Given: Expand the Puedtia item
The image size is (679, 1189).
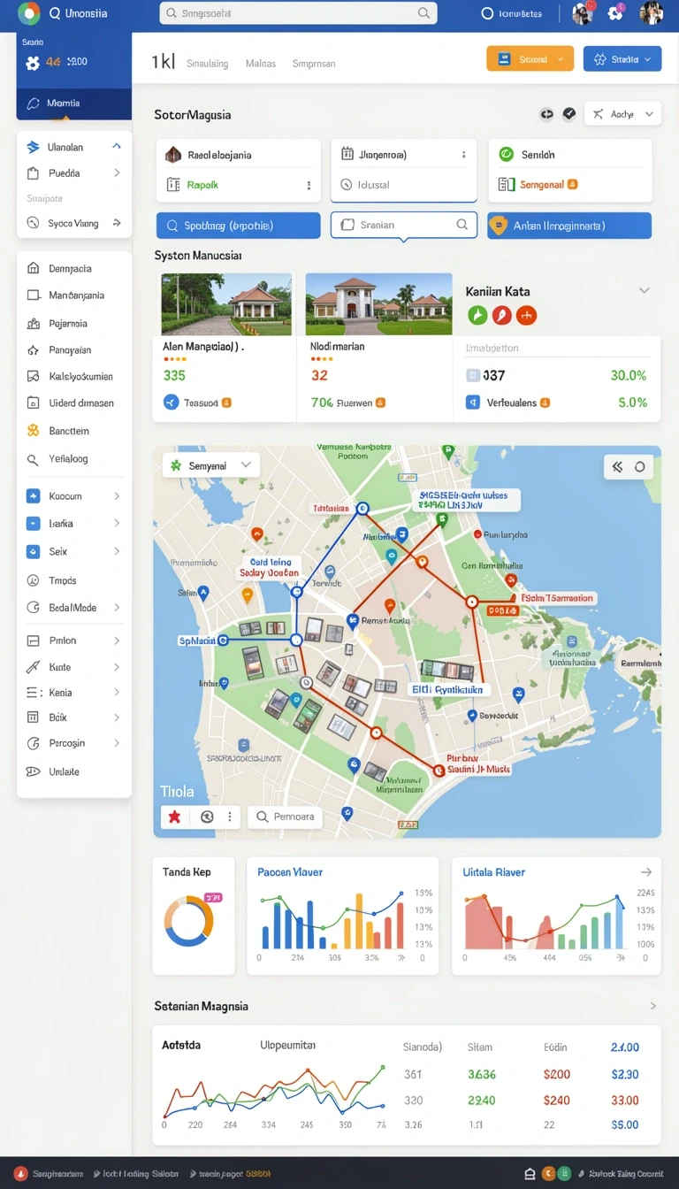Looking at the screenshot, I should 117,173.
